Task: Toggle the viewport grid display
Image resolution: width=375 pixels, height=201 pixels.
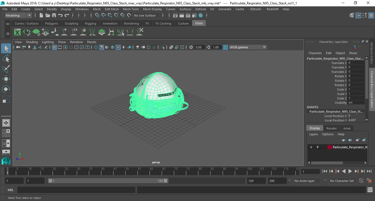Action: (54, 47)
